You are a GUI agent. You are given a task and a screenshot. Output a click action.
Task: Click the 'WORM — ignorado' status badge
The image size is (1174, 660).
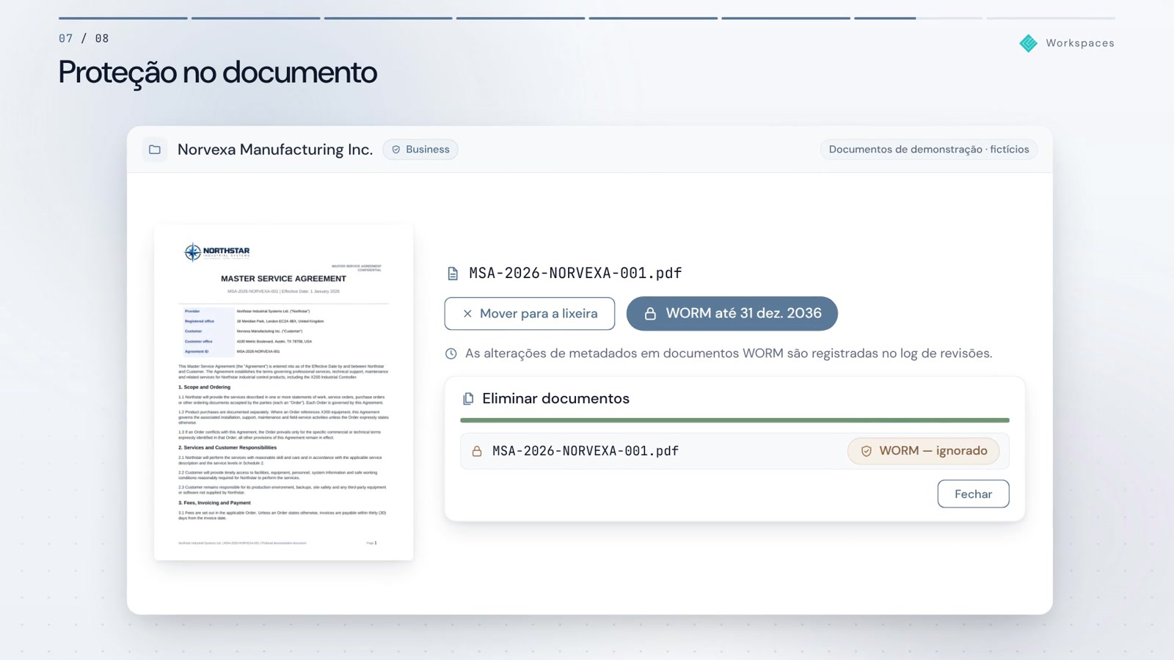[x=924, y=451]
